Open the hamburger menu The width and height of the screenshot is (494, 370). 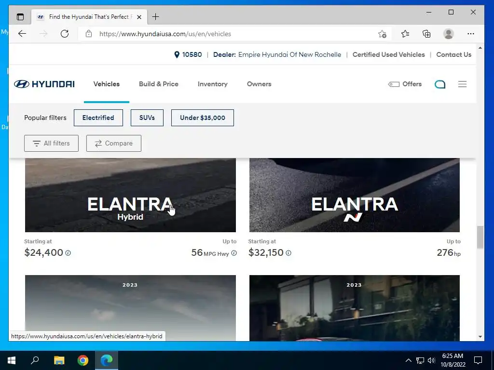(462, 84)
